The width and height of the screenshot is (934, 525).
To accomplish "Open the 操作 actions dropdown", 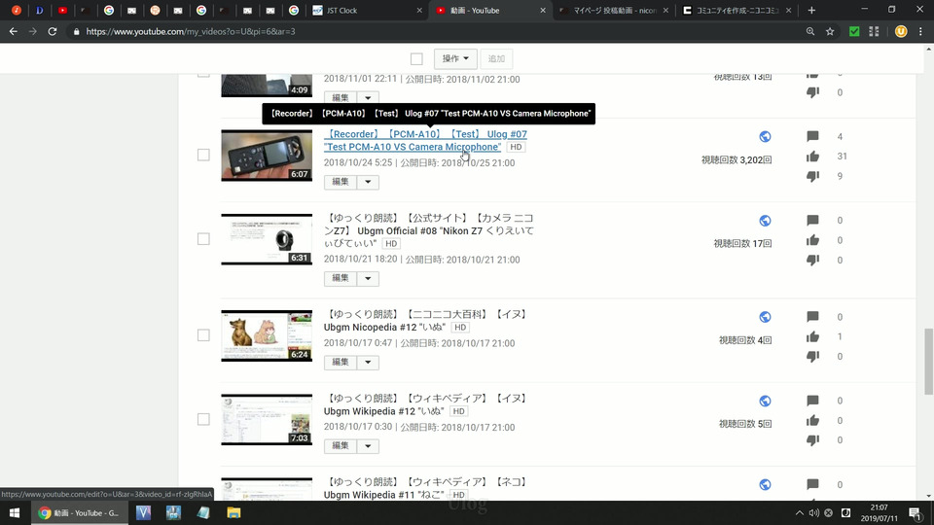I will [x=455, y=59].
